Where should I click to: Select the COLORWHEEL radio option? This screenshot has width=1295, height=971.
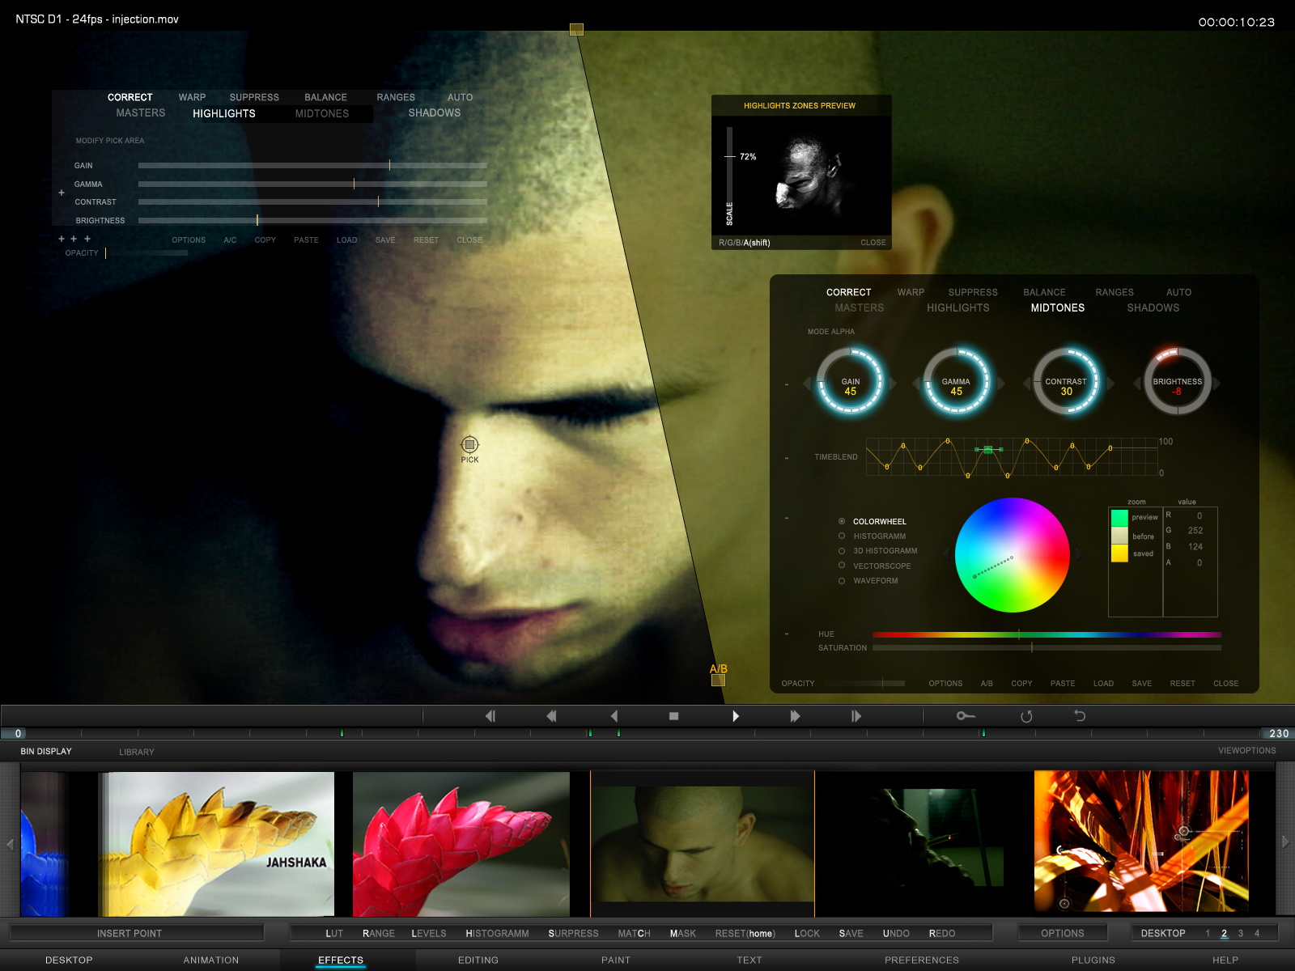tap(842, 521)
